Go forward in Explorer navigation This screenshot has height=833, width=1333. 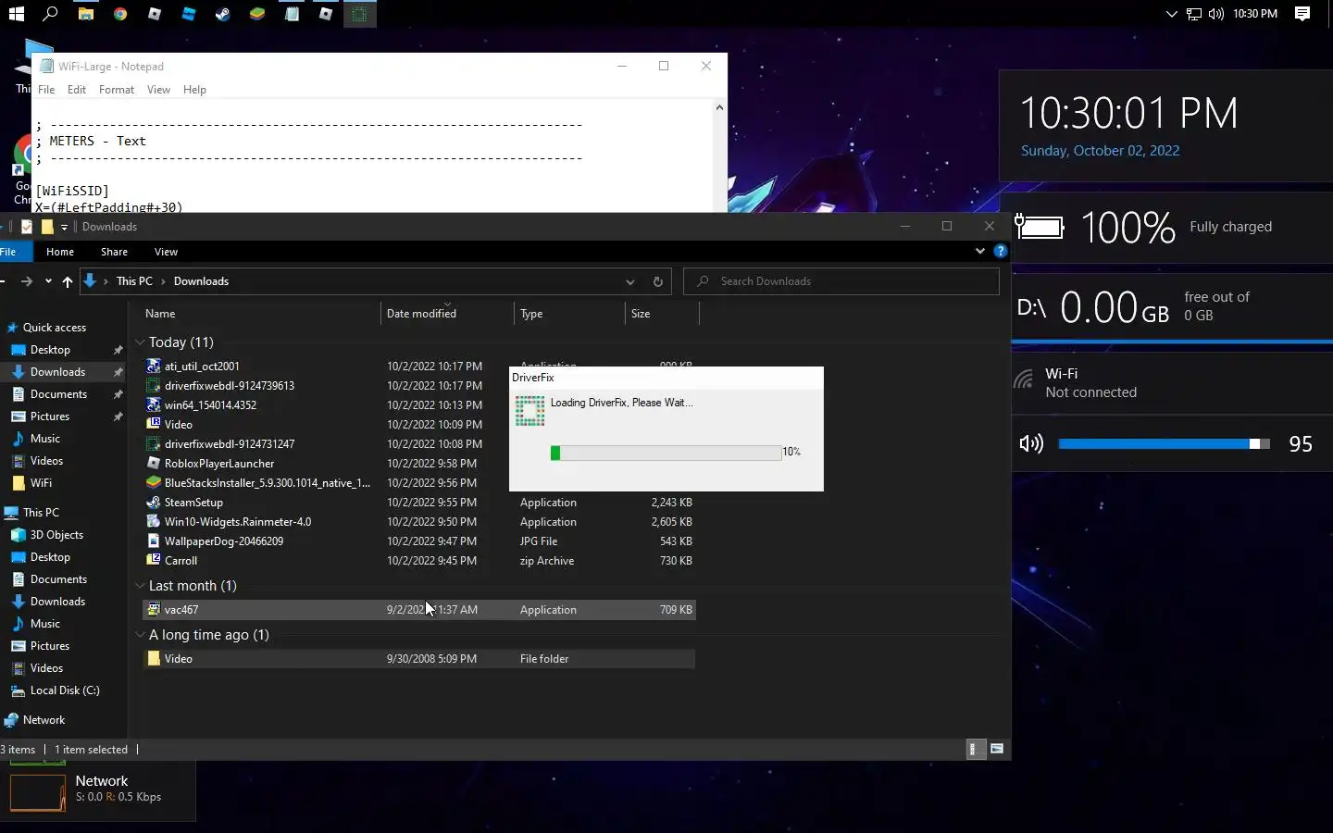[27, 281]
